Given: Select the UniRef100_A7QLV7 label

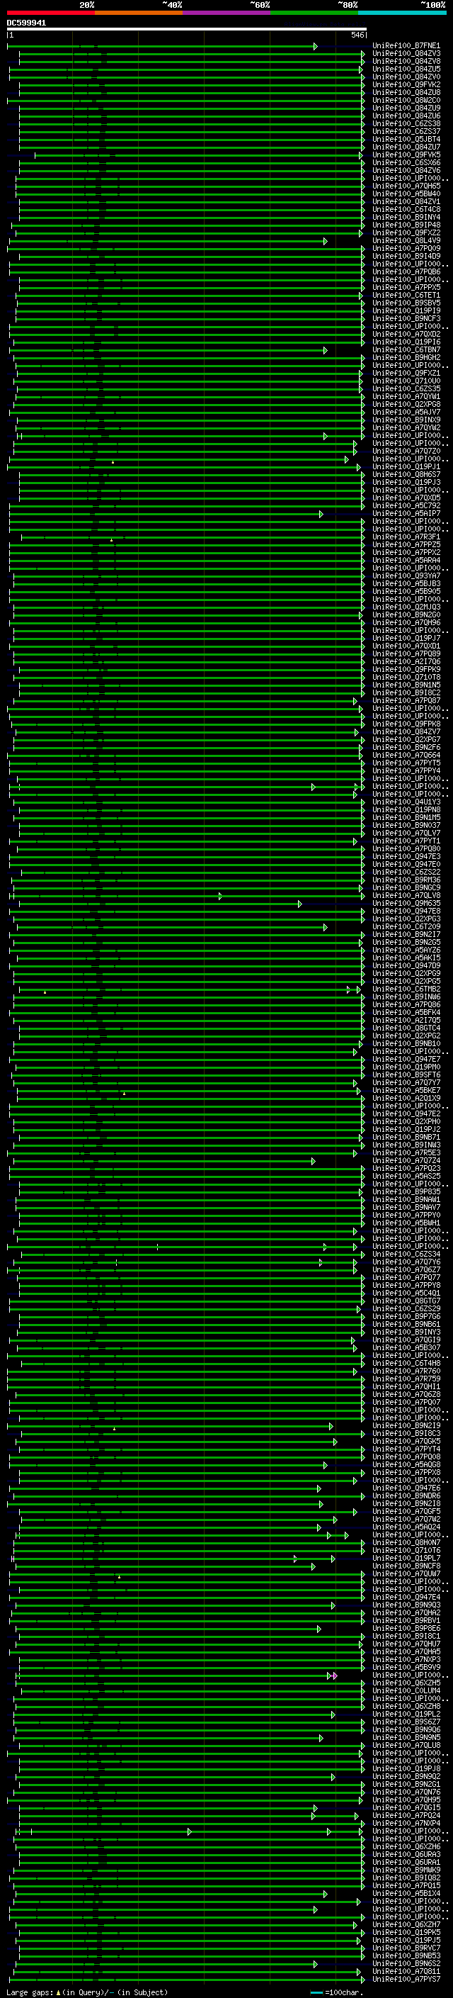Looking at the screenshot, I should [406, 833].
